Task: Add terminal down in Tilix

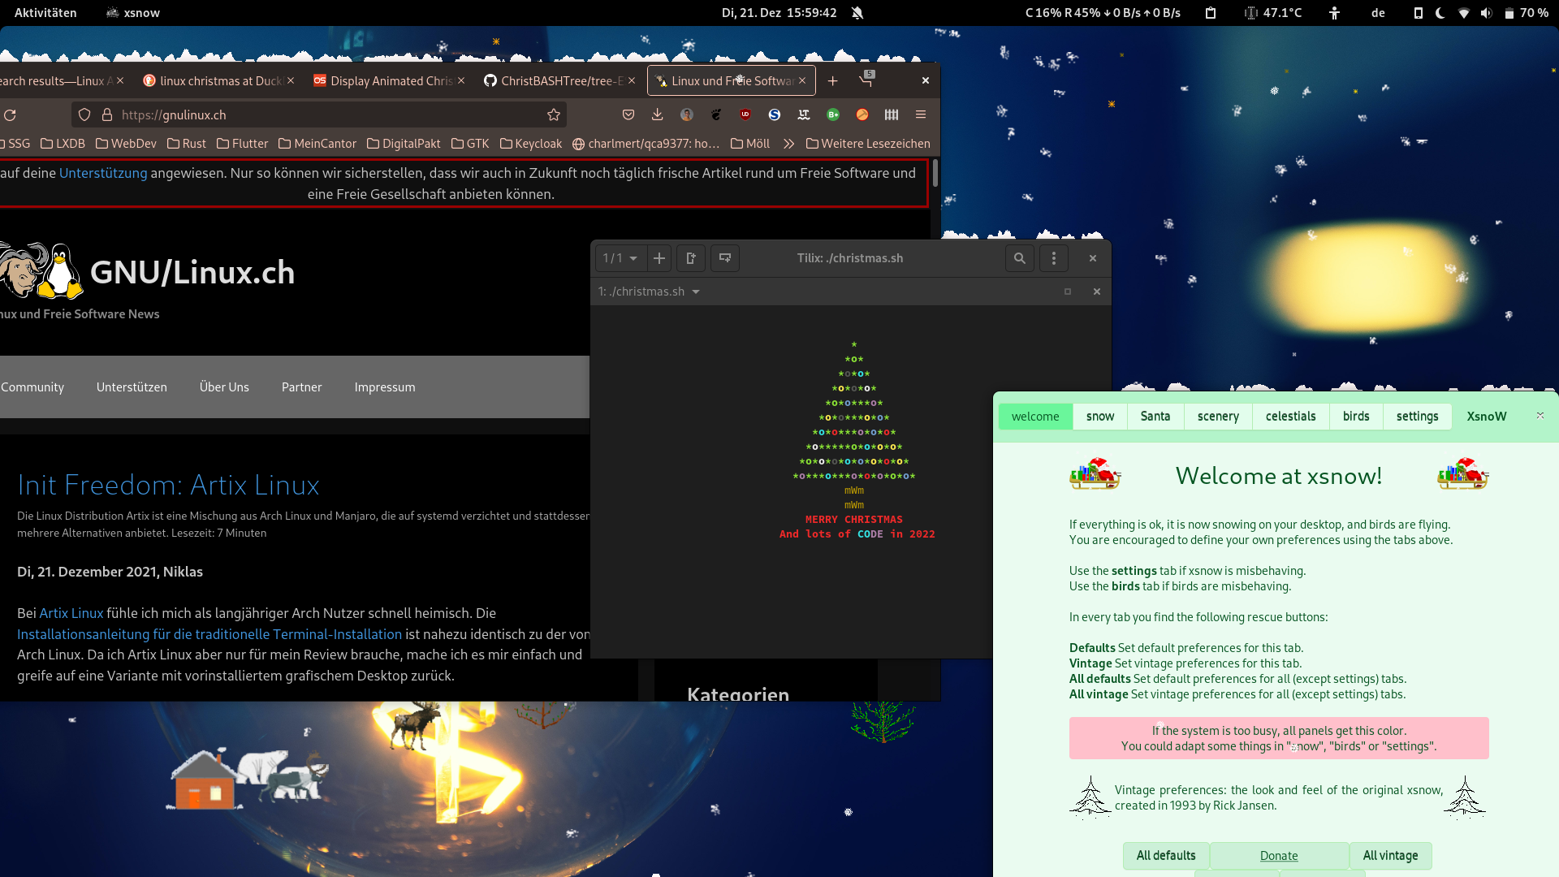Action: [x=725, y=258]
